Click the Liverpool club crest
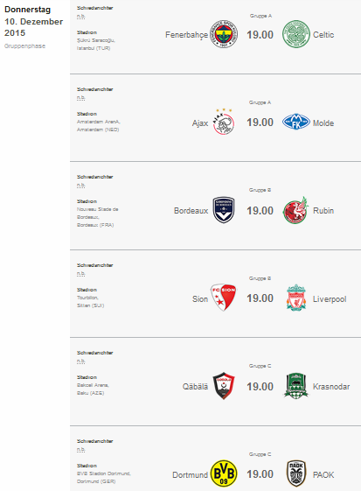The image size is (361, 491). [296, 298]
